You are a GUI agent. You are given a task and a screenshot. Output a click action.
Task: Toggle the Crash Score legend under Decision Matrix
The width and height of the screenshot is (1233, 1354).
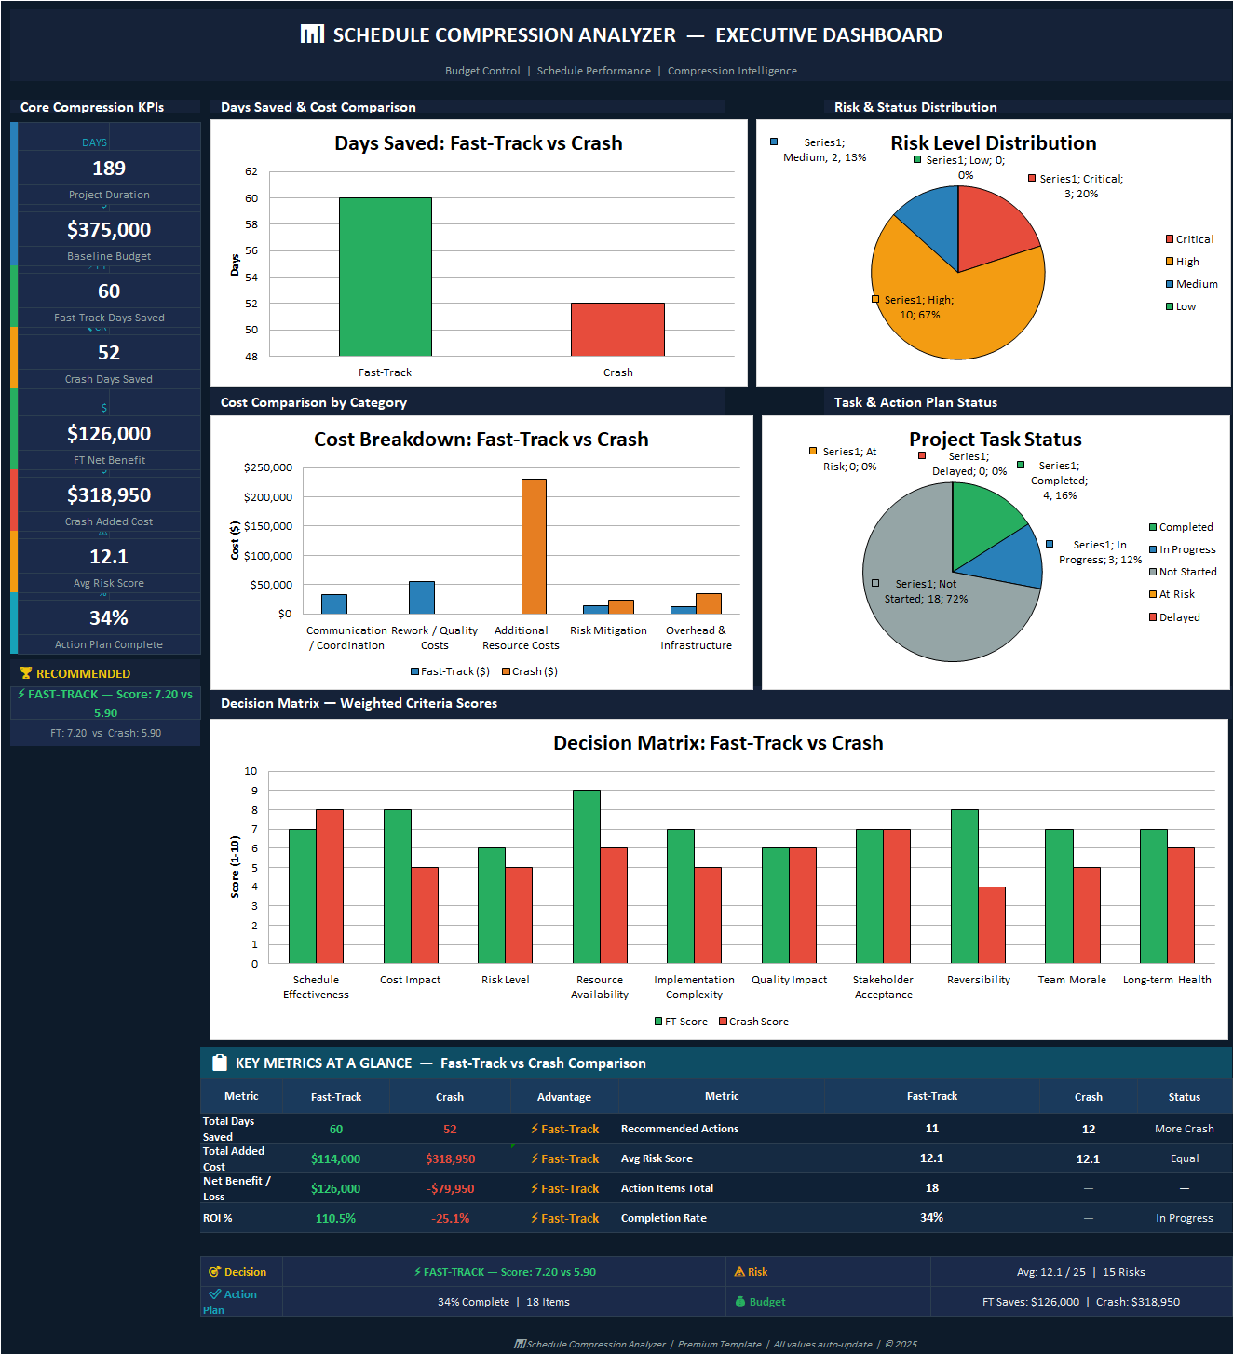tap(753, 1021)
